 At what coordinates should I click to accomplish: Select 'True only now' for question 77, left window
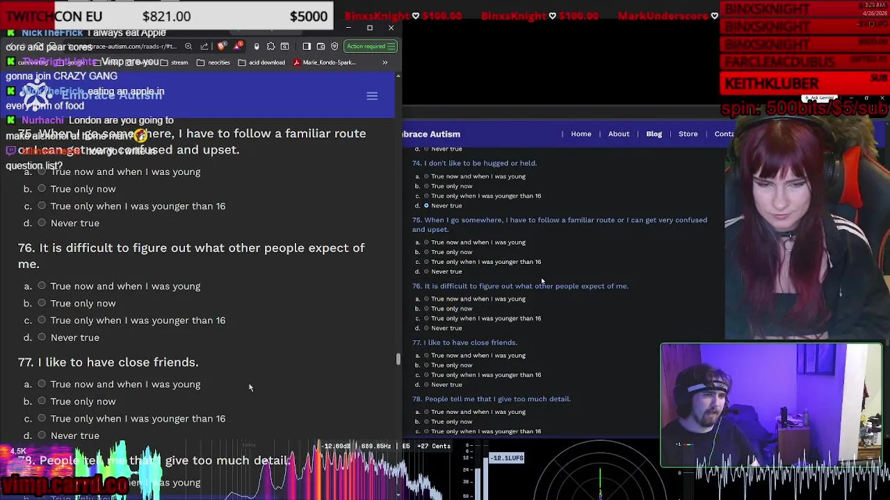(x=42, y=401)
